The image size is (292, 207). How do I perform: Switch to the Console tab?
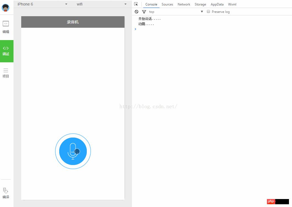151,4
